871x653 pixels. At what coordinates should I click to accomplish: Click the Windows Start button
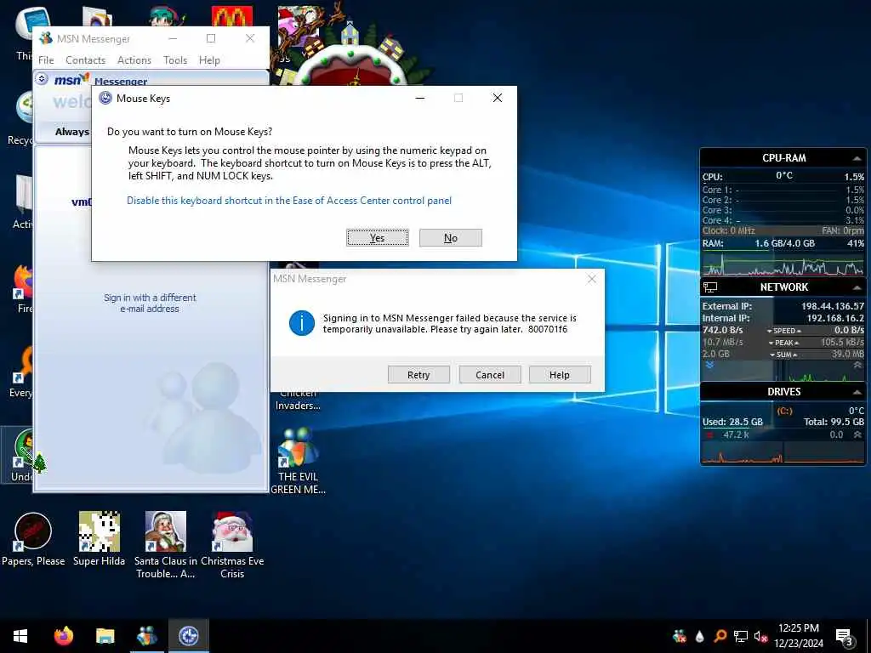tap(20, 636)
